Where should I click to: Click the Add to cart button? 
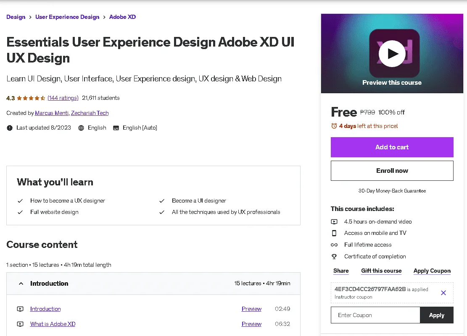click(x=392, y=147)
